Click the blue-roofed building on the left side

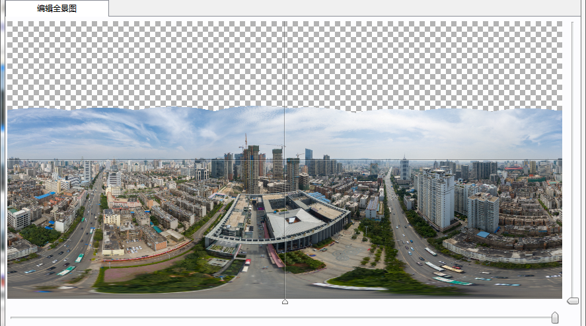coord(45,196)
